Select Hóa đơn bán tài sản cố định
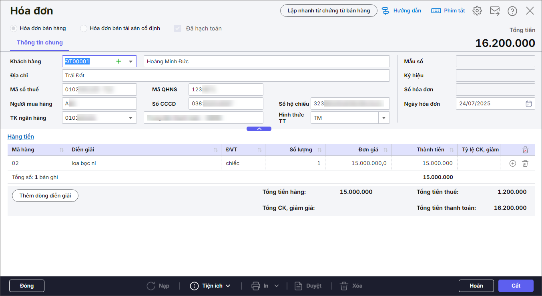Viewport: 542px width, 296px height. [84, 28]
